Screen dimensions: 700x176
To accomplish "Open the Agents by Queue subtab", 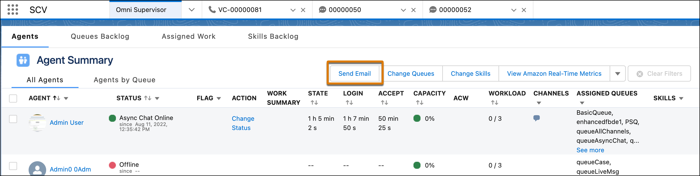I will pos(124,80).
